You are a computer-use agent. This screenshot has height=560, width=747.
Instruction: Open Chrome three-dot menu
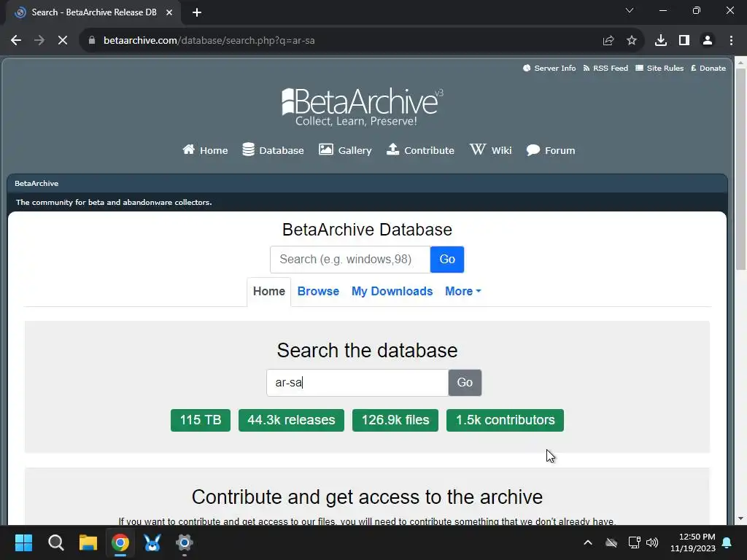731,41
